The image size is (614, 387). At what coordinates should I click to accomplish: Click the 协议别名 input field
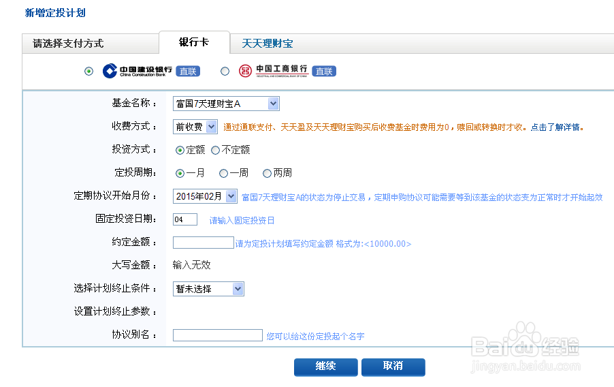point(218,335)
